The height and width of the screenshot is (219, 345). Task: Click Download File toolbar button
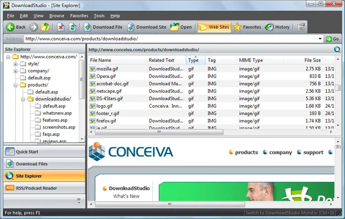tap(103, 27)
